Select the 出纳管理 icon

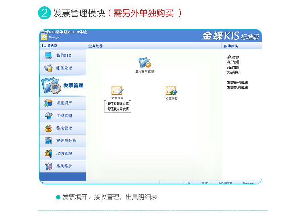tap(48, 154)
